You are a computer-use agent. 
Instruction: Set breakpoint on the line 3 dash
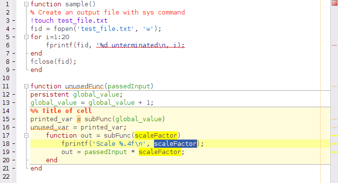click(14, 20)
